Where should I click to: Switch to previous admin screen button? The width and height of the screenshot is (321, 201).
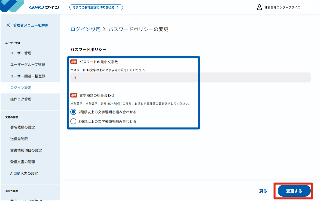click(x=96, y=7)
